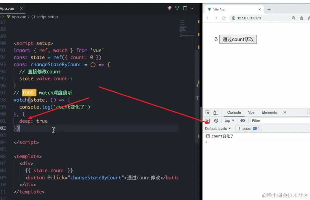Click the closing script tag line
Screen dimensions: 310x200
(26, 142)
